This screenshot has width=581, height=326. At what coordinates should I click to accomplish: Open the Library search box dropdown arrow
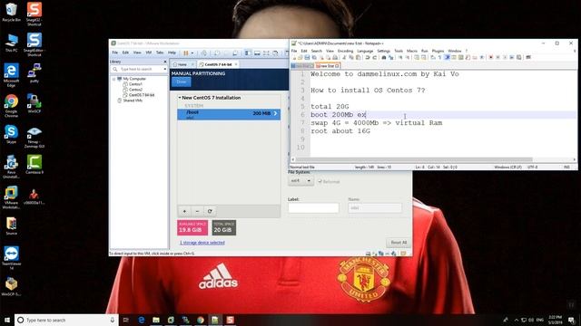165,69
